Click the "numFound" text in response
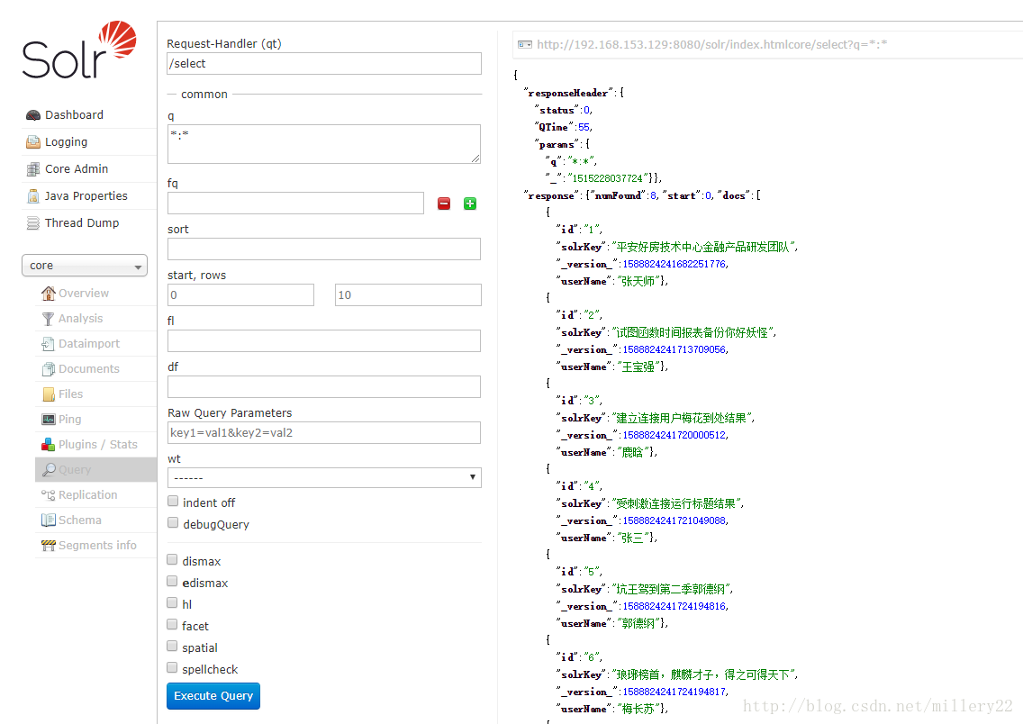This screenshot has height=724, width=1023. tap(618, 195)
